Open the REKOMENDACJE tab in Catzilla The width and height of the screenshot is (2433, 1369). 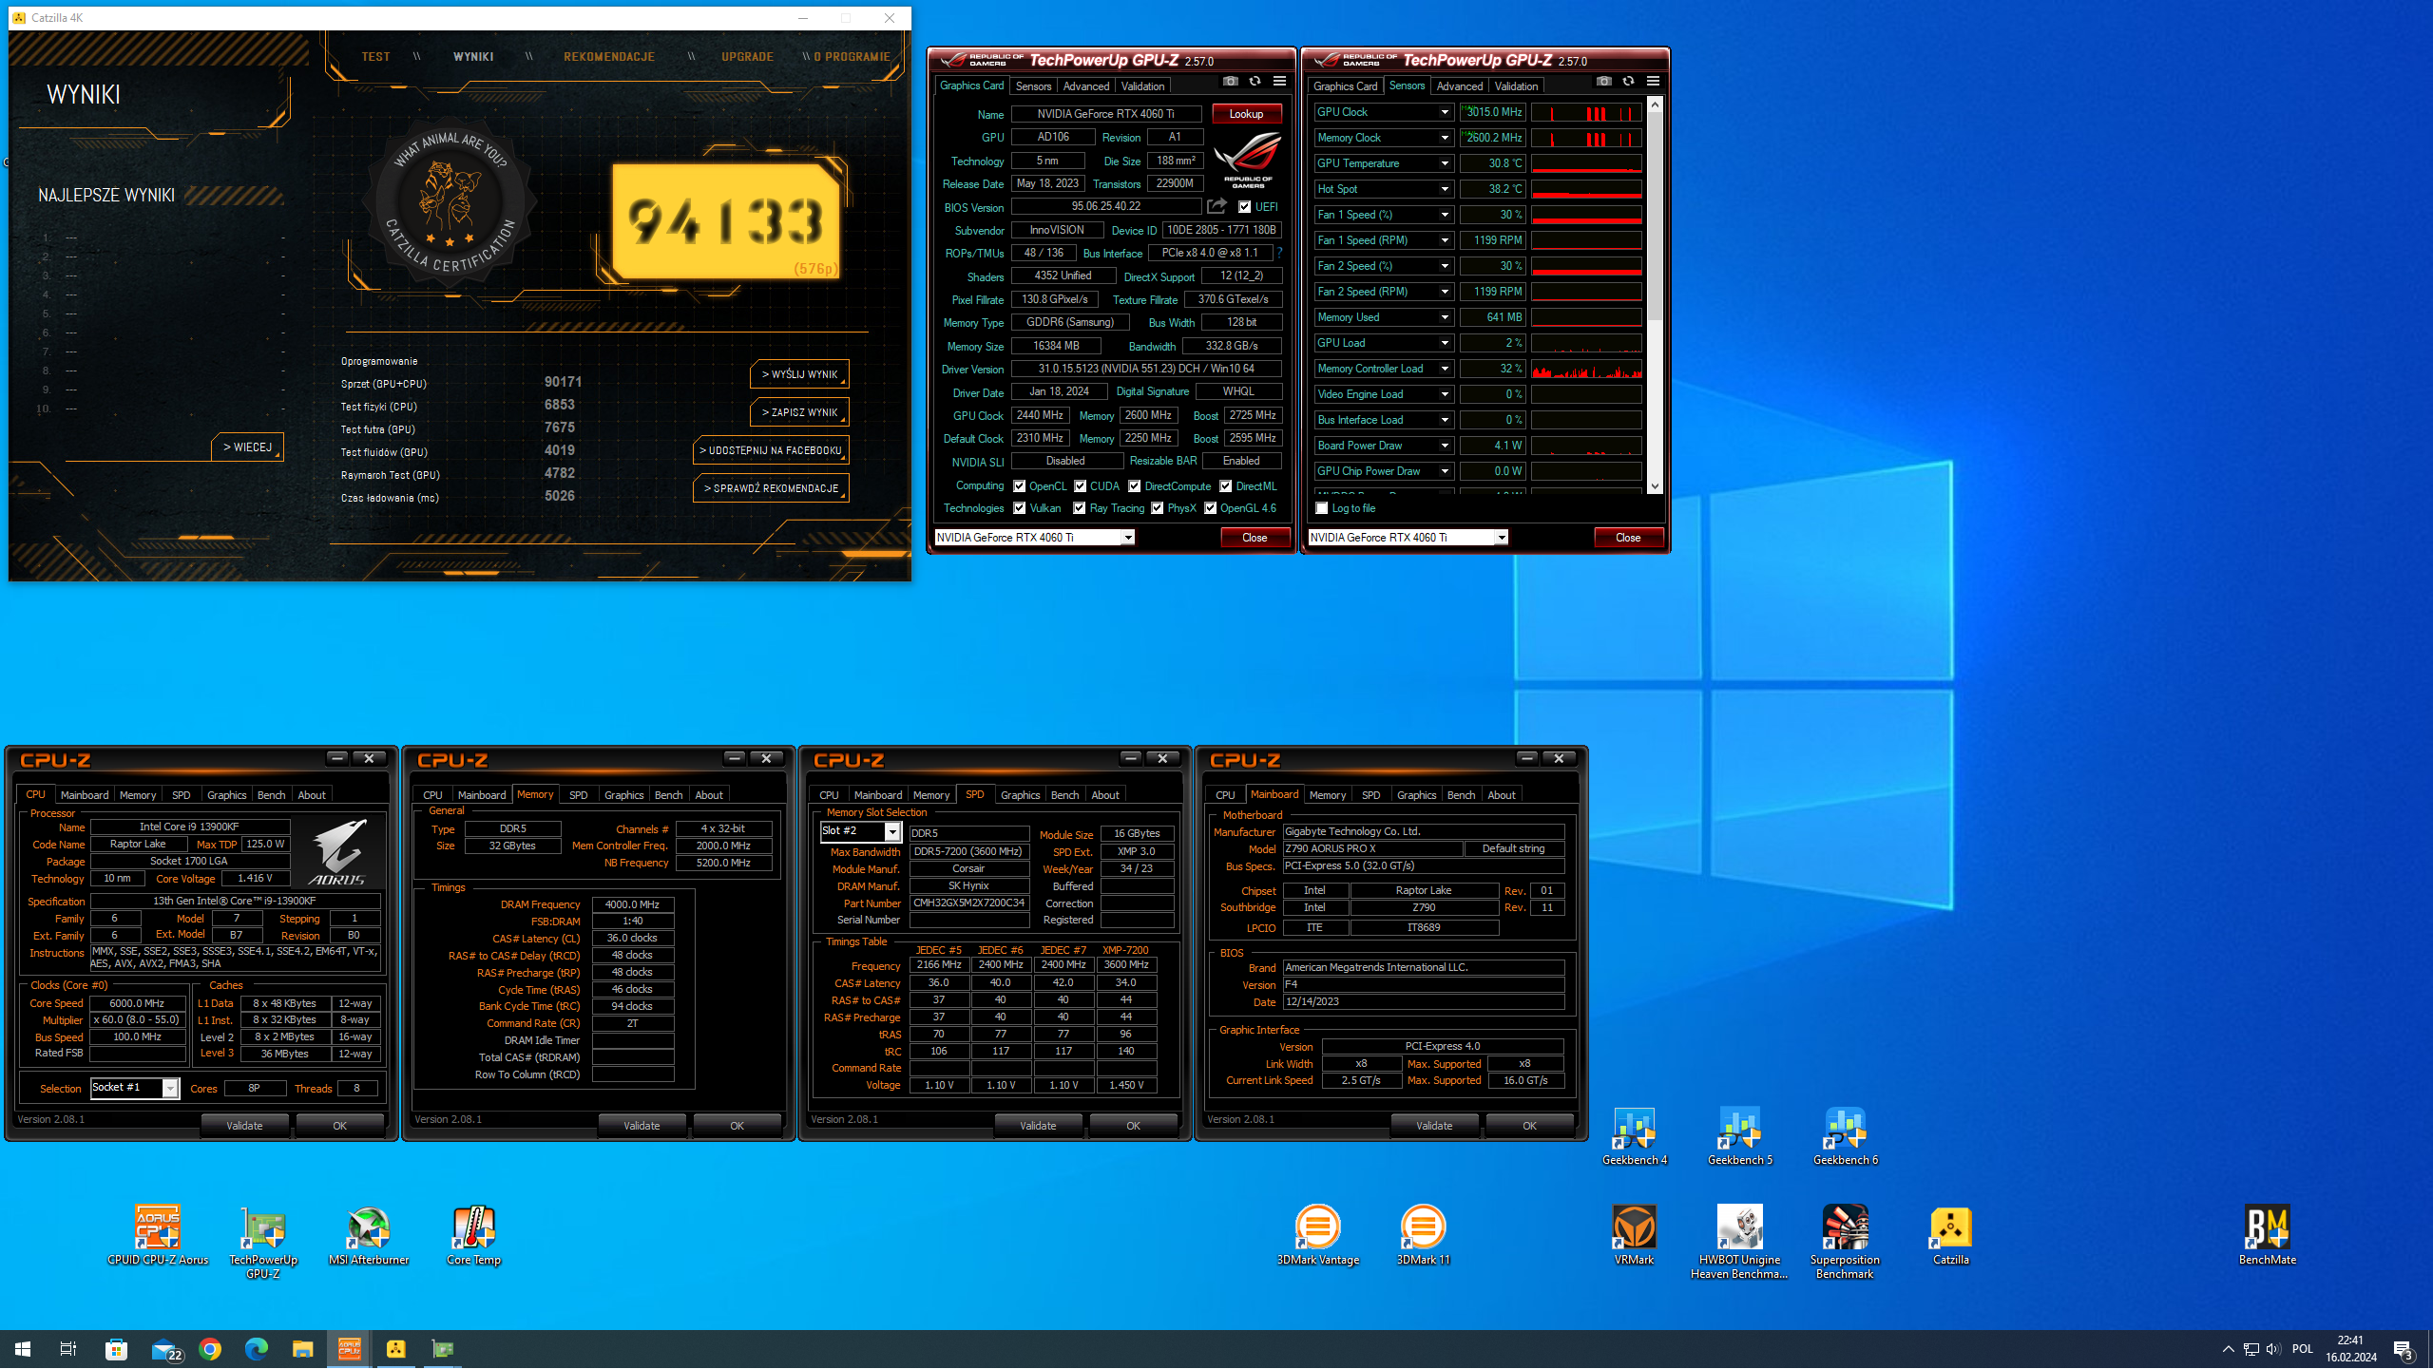point(609,57)
